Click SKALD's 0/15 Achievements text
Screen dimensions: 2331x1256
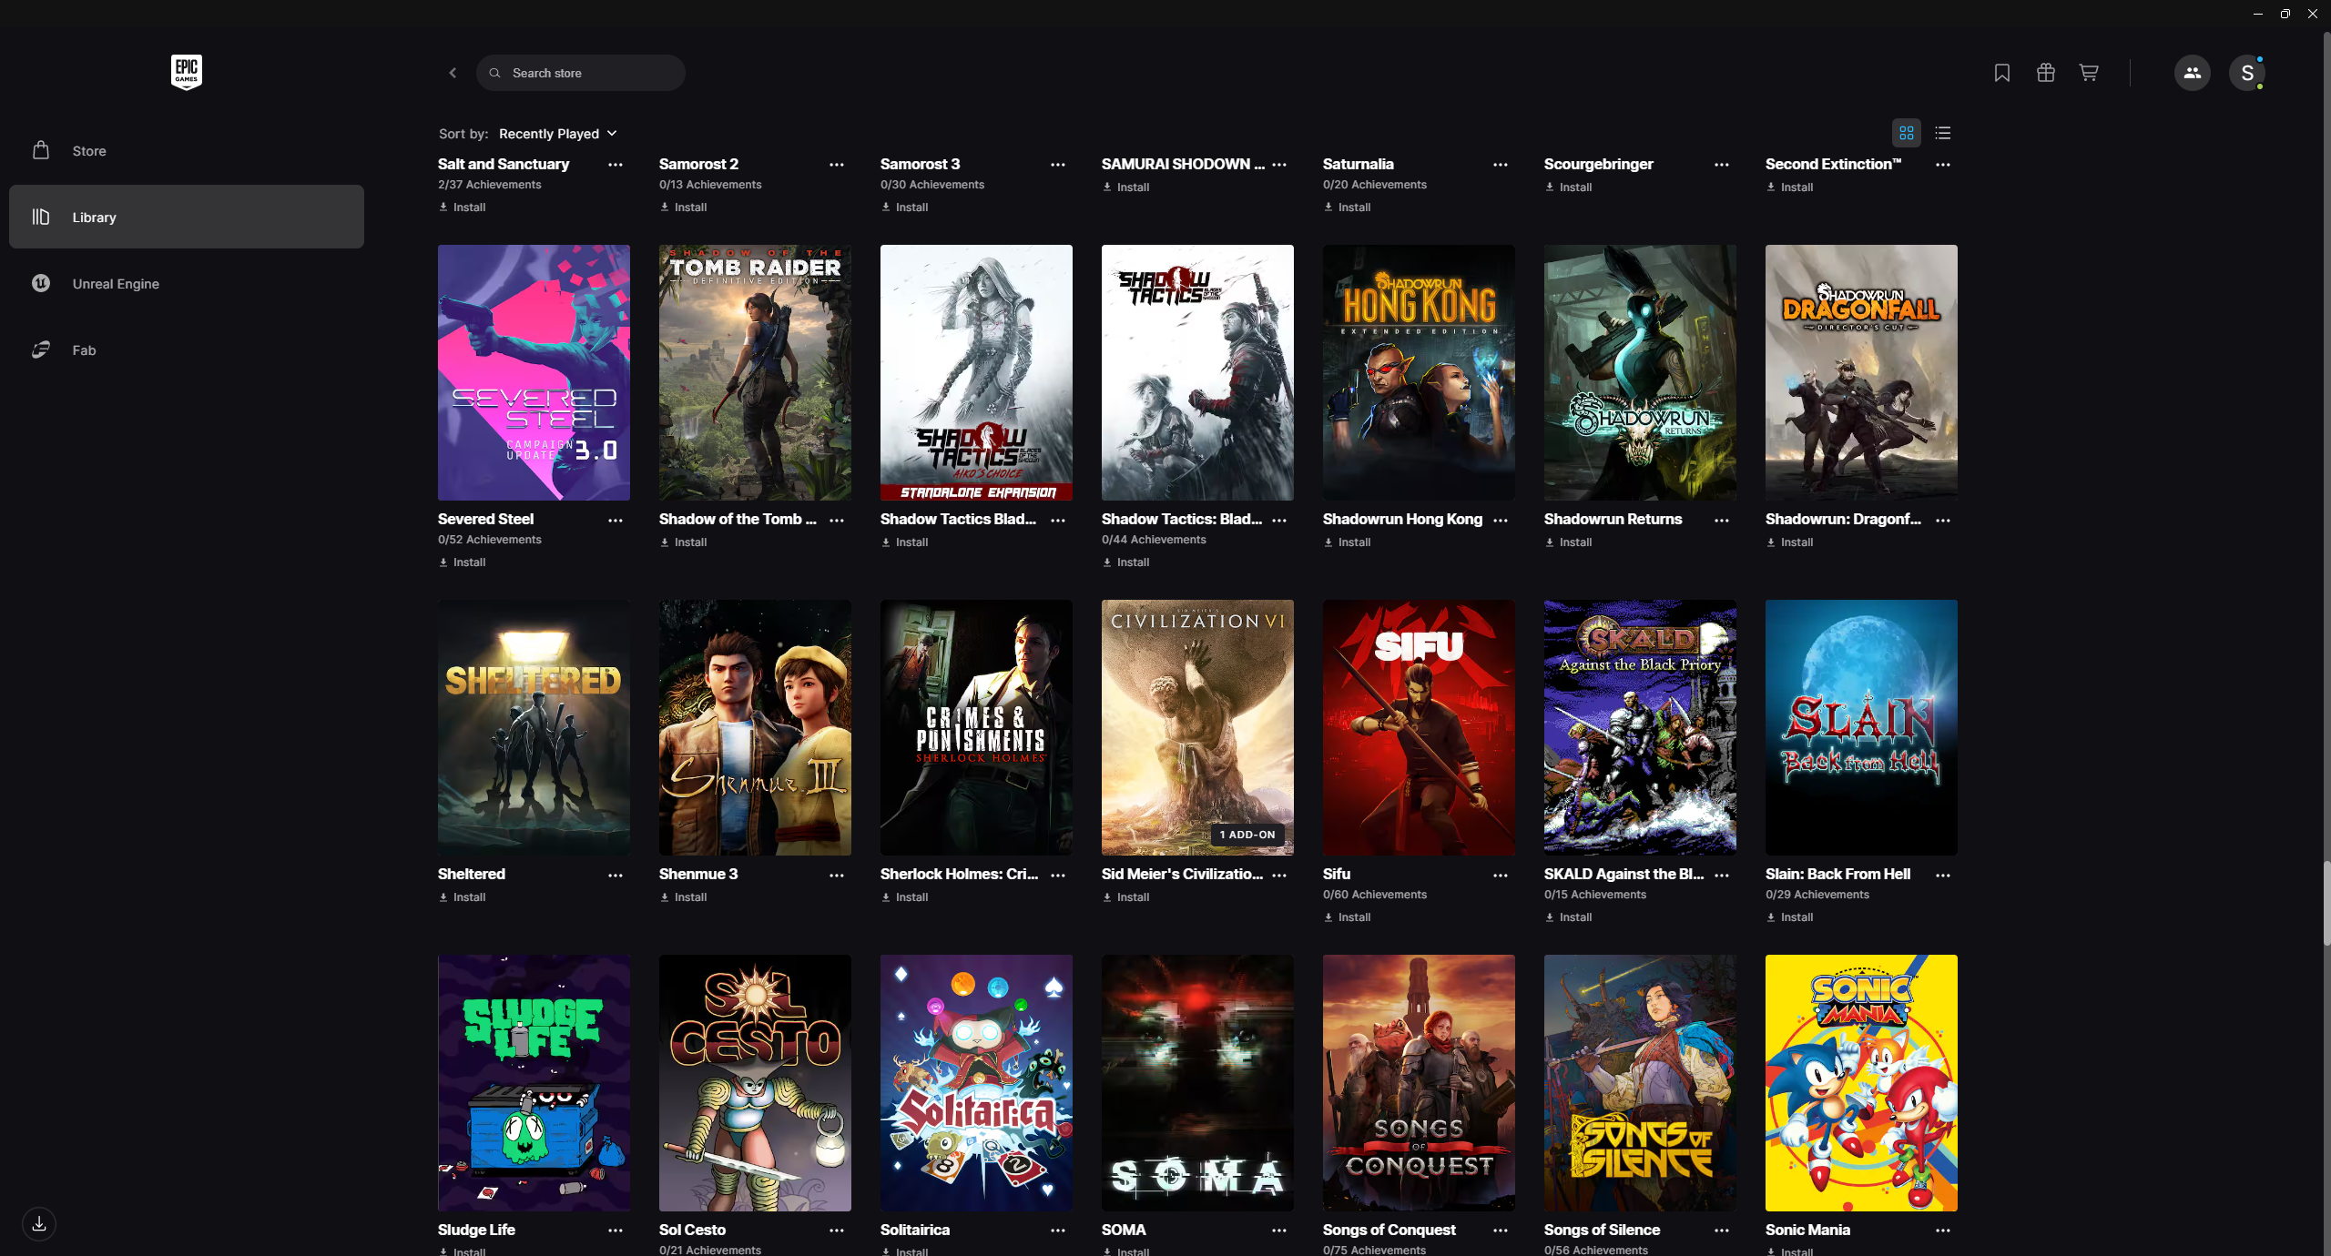pyautogui.click(x=1595, y=895)
